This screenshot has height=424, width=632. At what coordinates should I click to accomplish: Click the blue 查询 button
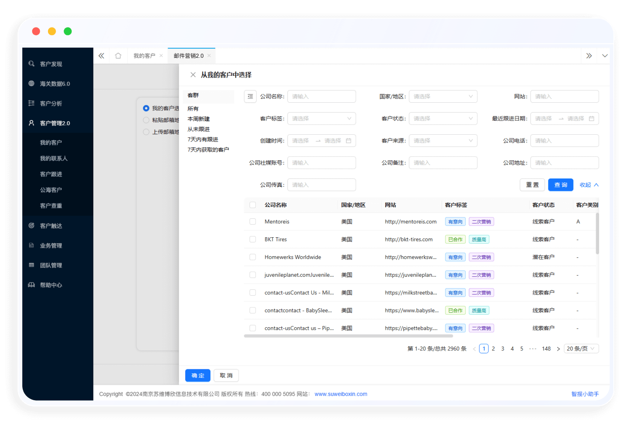point(561,185)
